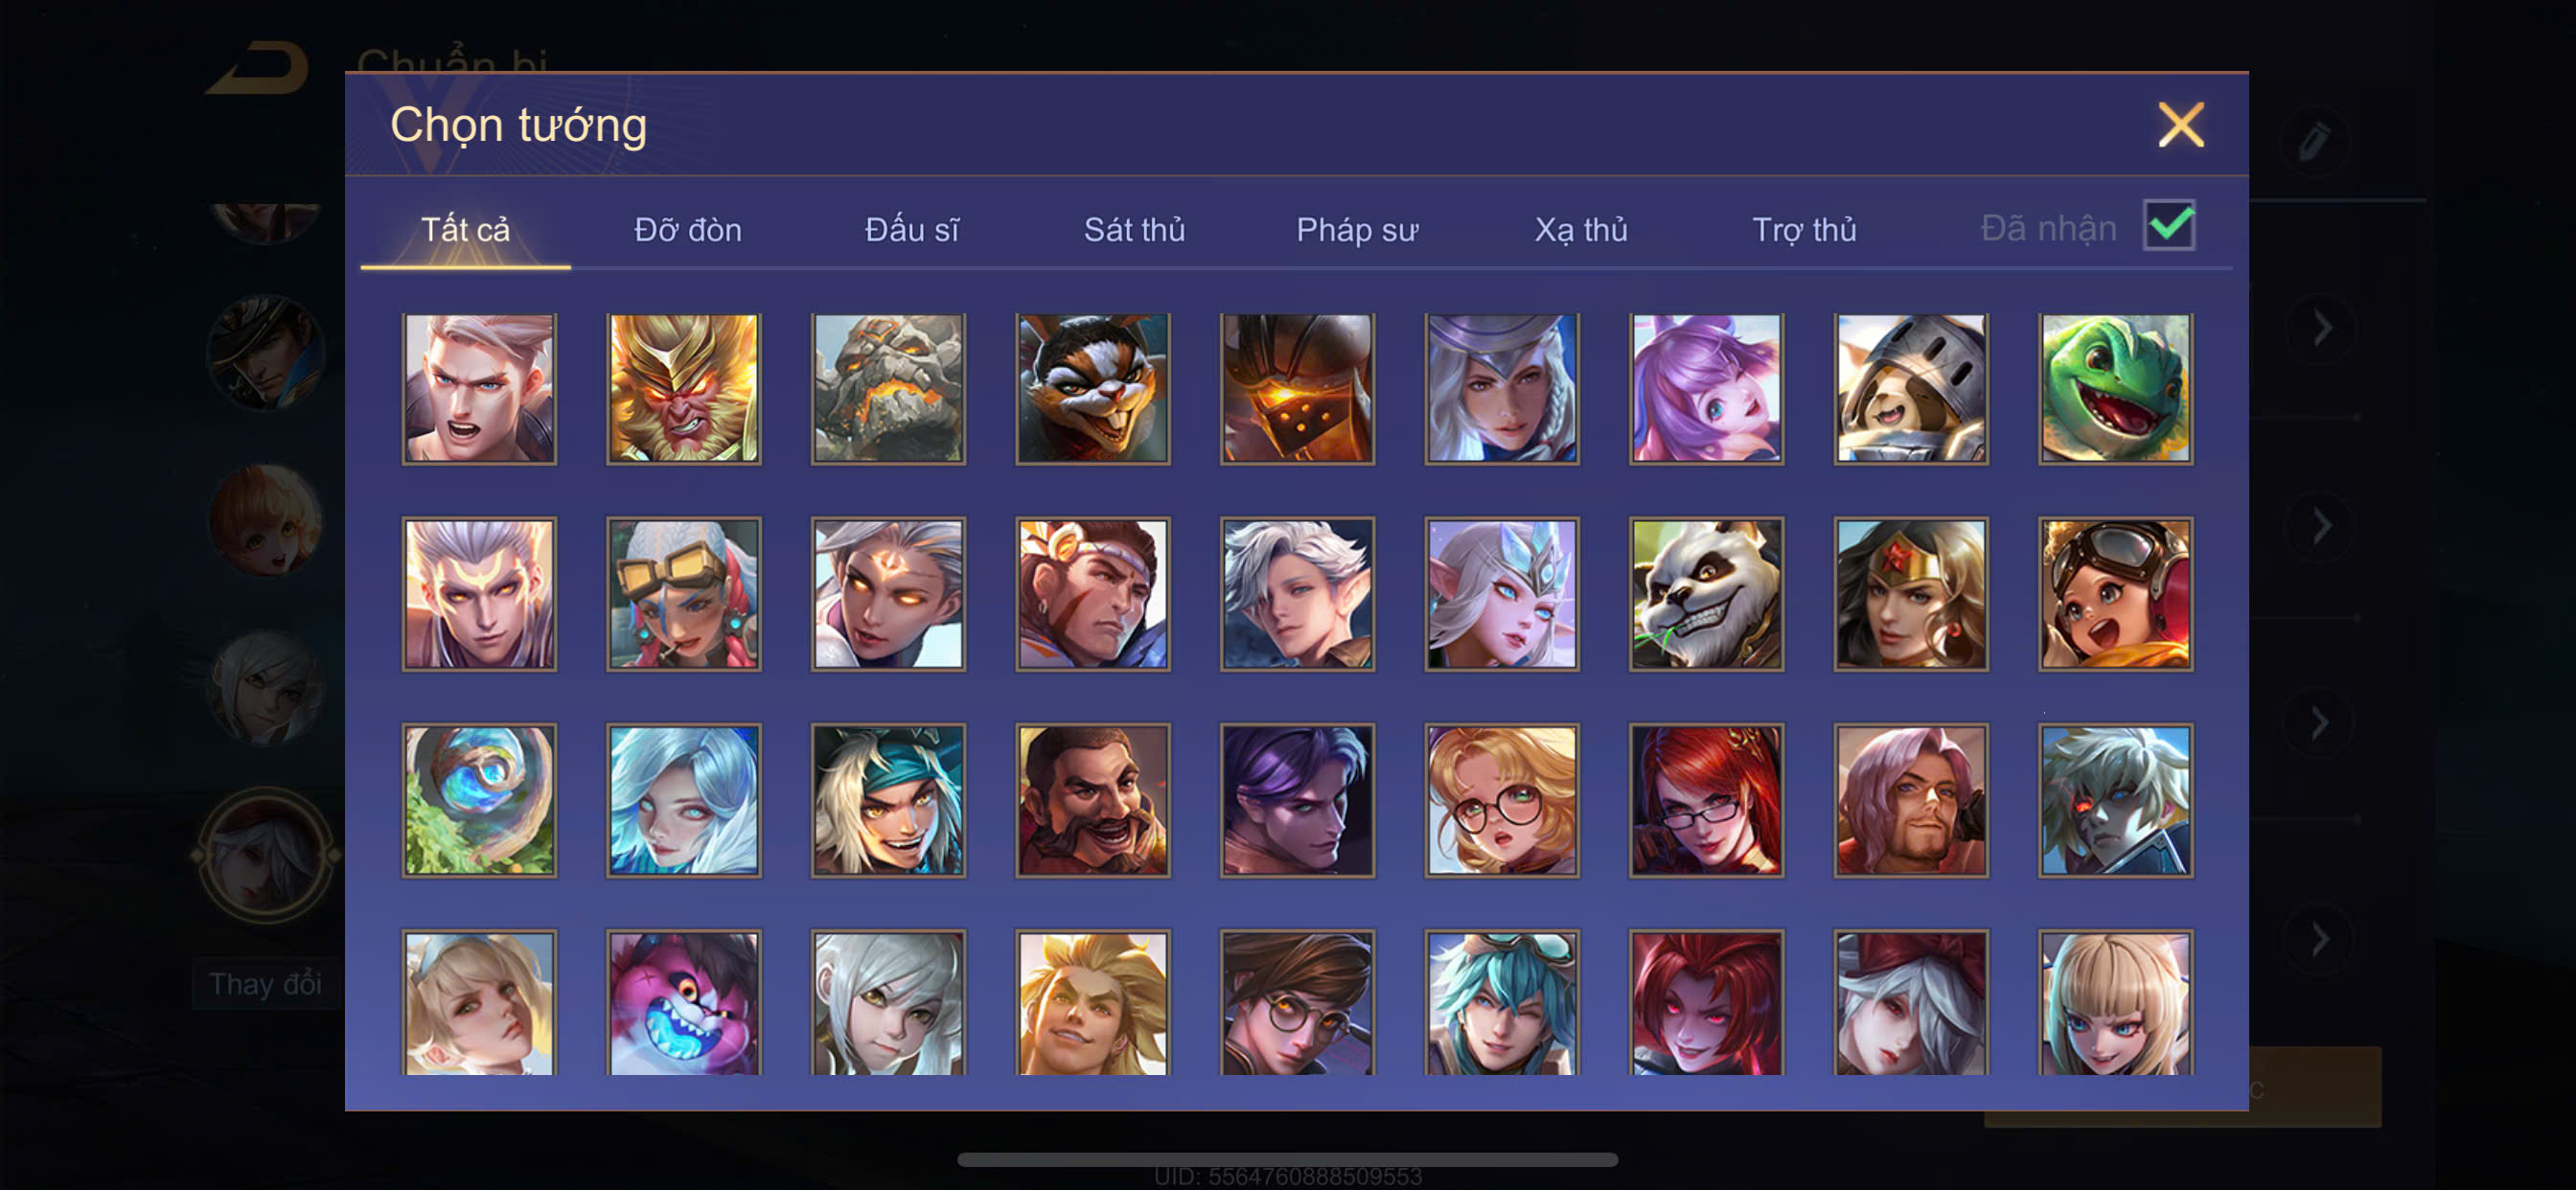Select the blonde girl with round glasses
2576x1190 pixels.
pos(1502,800)
